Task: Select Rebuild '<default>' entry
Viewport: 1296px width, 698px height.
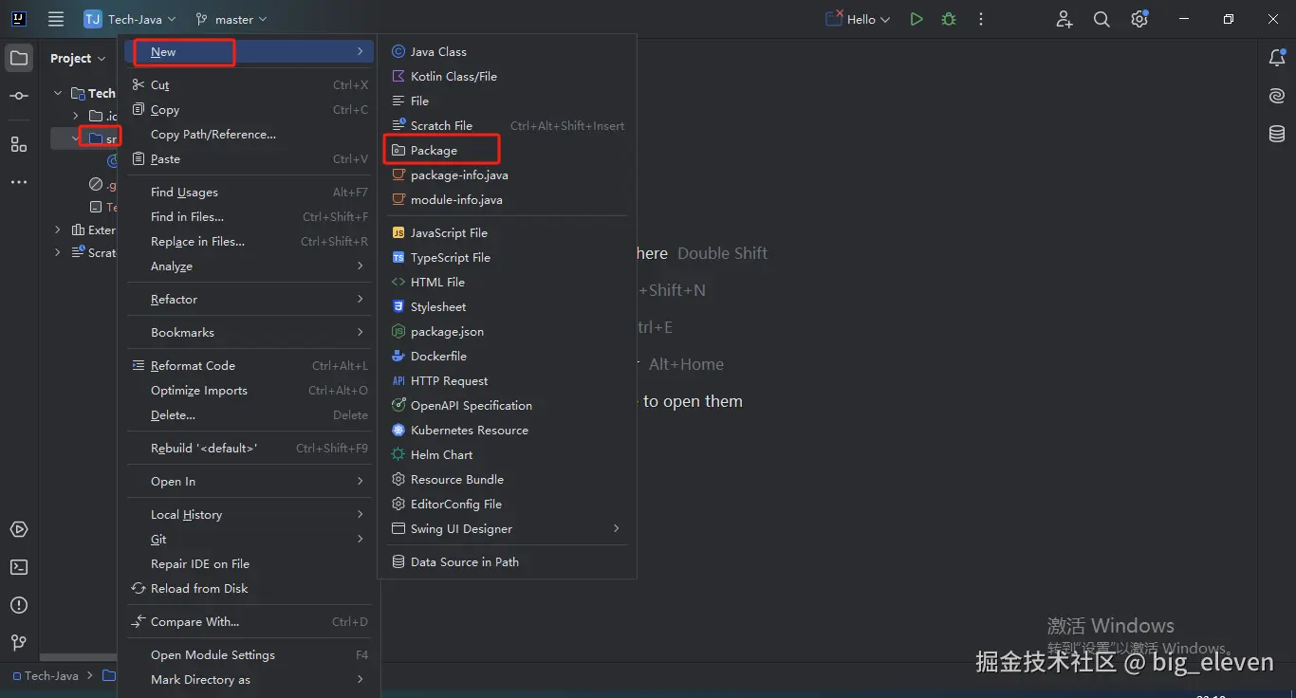Action: click(250, 448)
